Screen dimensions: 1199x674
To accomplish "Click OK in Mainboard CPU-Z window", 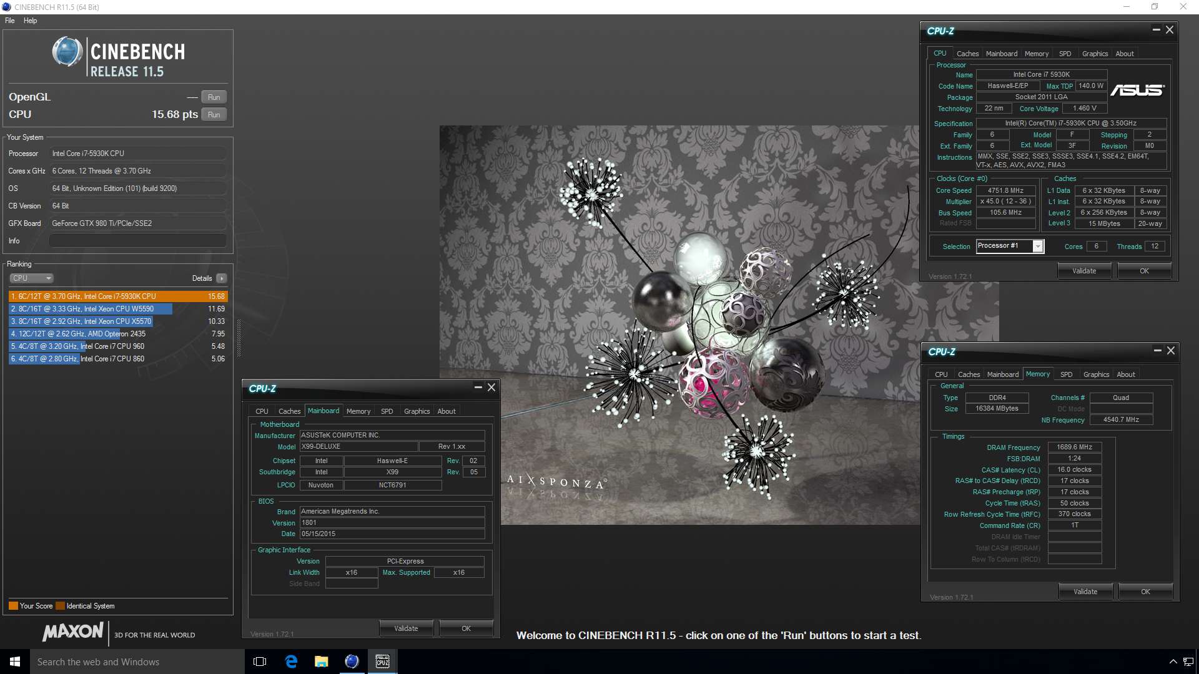I will click(466, 628).
